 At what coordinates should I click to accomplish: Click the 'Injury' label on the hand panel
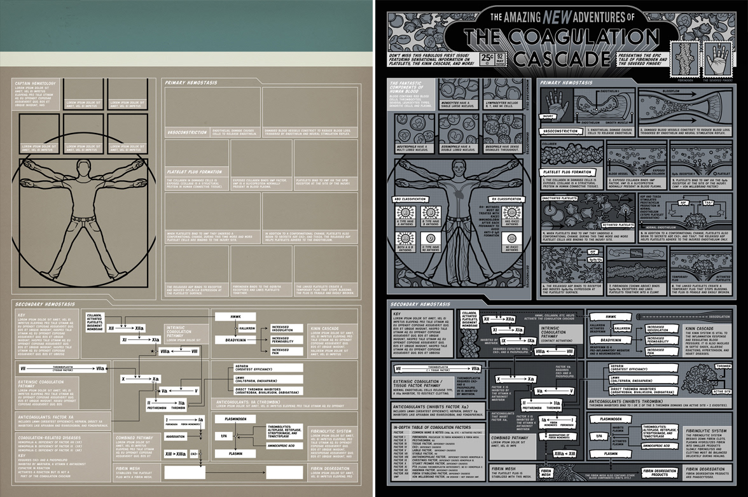click(x=548, y=116)
